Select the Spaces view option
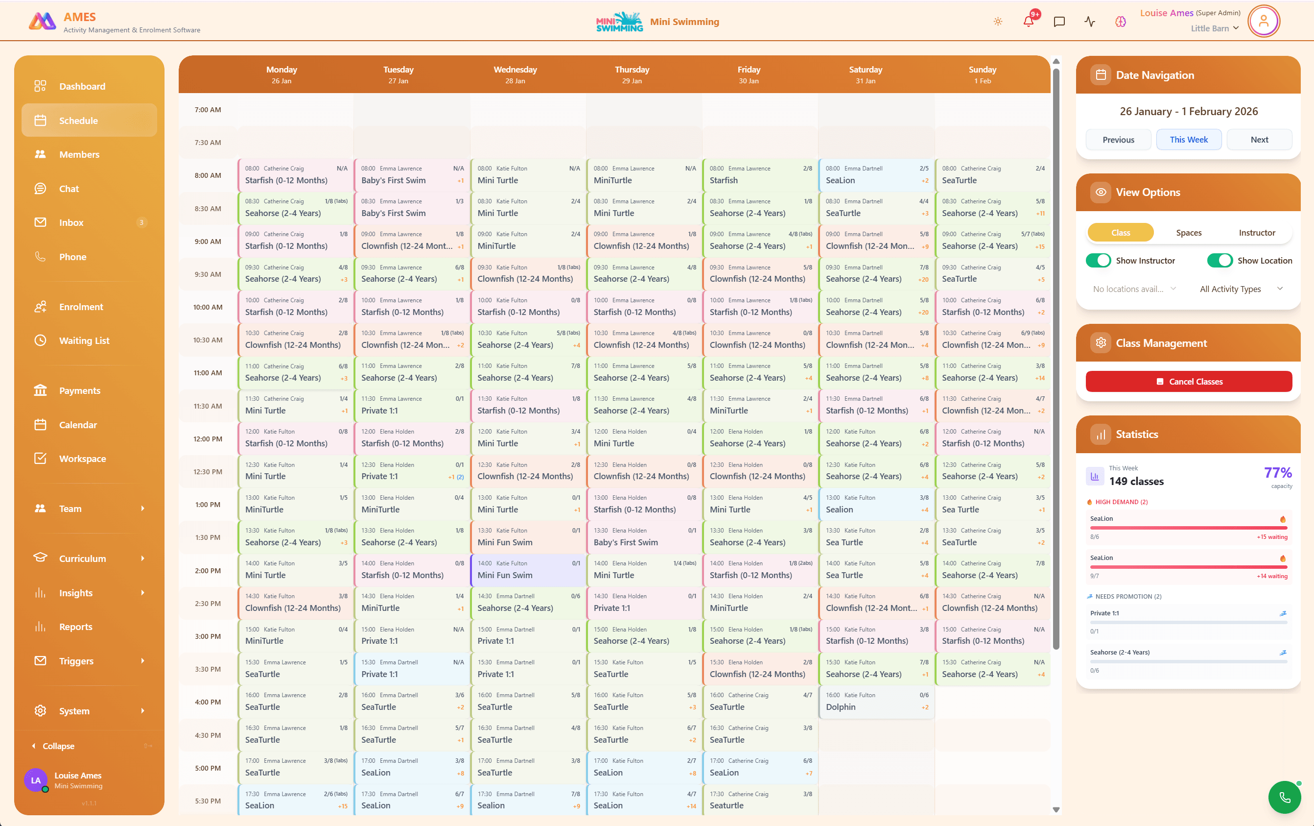 coord(1189,233)
